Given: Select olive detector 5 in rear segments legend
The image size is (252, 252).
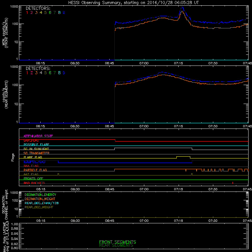Looking at the screenshot, I should coord(45,73).
